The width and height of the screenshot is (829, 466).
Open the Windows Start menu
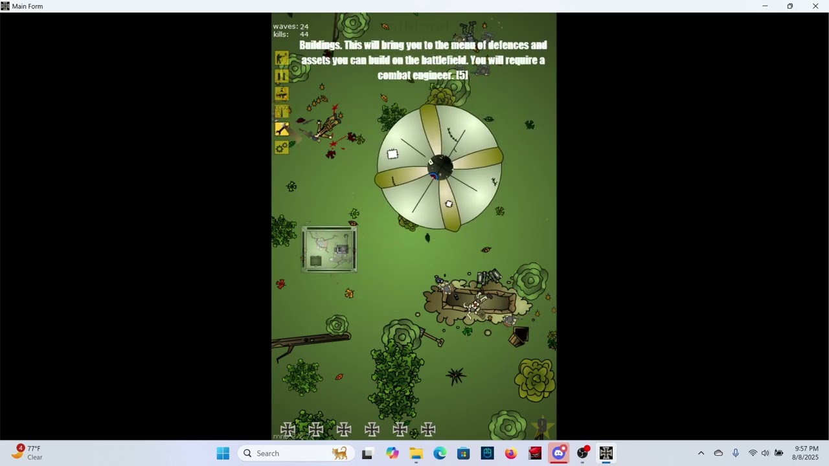[x=223, y=453]
